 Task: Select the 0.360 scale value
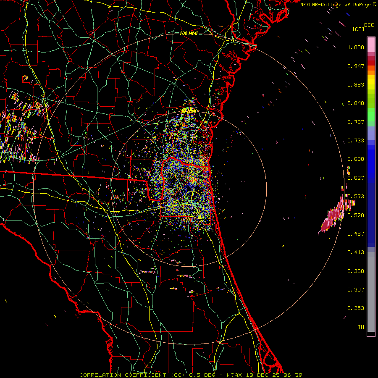[x=356, y=271]
